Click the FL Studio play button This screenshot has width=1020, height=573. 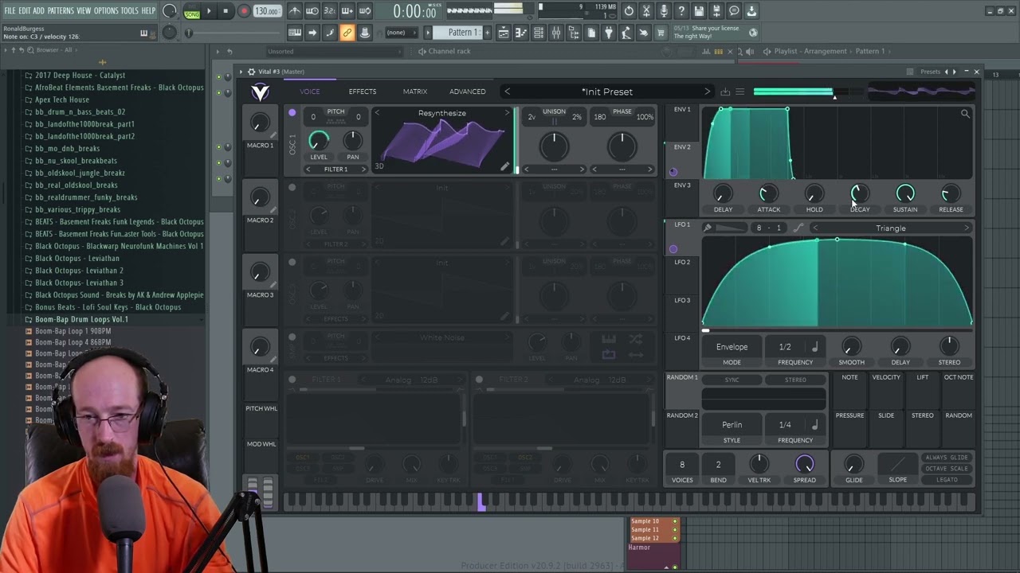209,11
